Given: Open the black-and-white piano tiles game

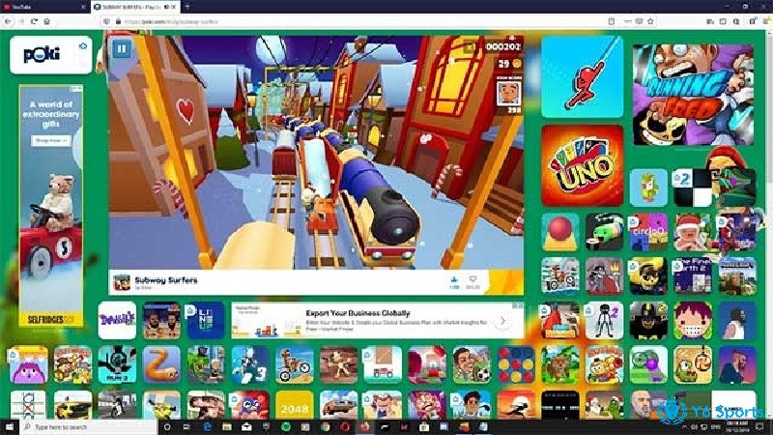Looking at the screenshot, I should [693, 188].
